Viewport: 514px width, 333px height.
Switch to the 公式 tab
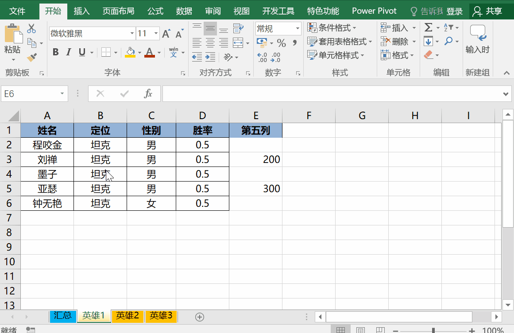155,11
